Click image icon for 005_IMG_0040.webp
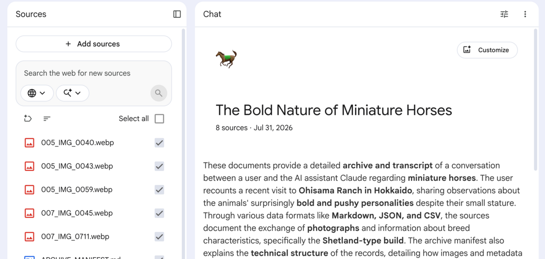The image size is (545, 259). click(x=29, y=143)
